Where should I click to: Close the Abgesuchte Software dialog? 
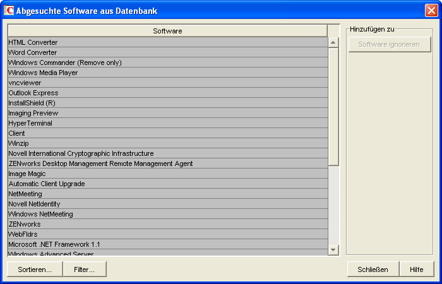(431, 11)
